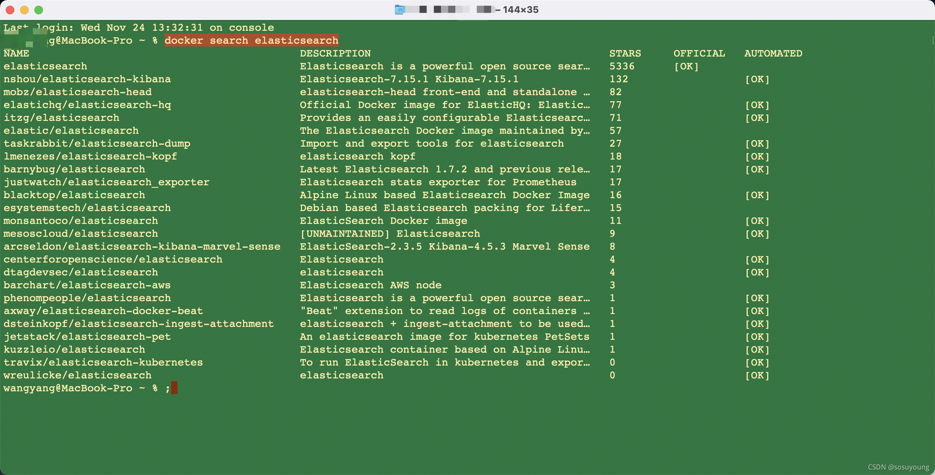Click '[UNMAINTAINED] Elasticsearch' description
This screenshot has height=475, width=935.
pos(390,234)
